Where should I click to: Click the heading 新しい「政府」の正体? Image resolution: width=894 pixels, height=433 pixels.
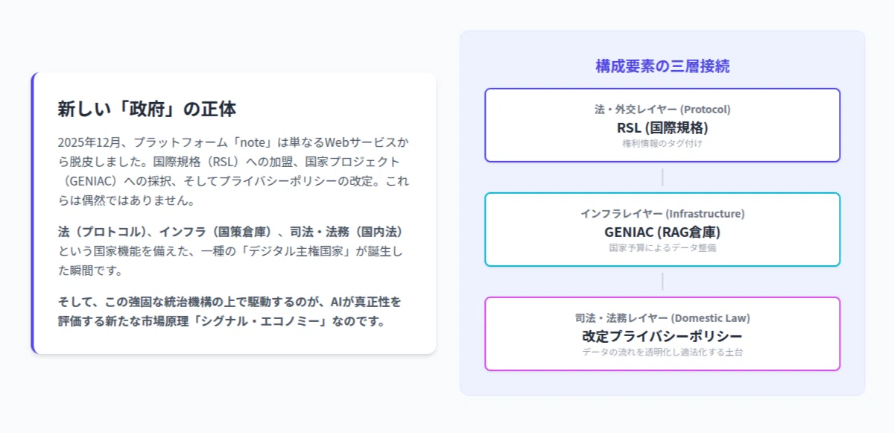pyautogui.click(x=147, y=109)
